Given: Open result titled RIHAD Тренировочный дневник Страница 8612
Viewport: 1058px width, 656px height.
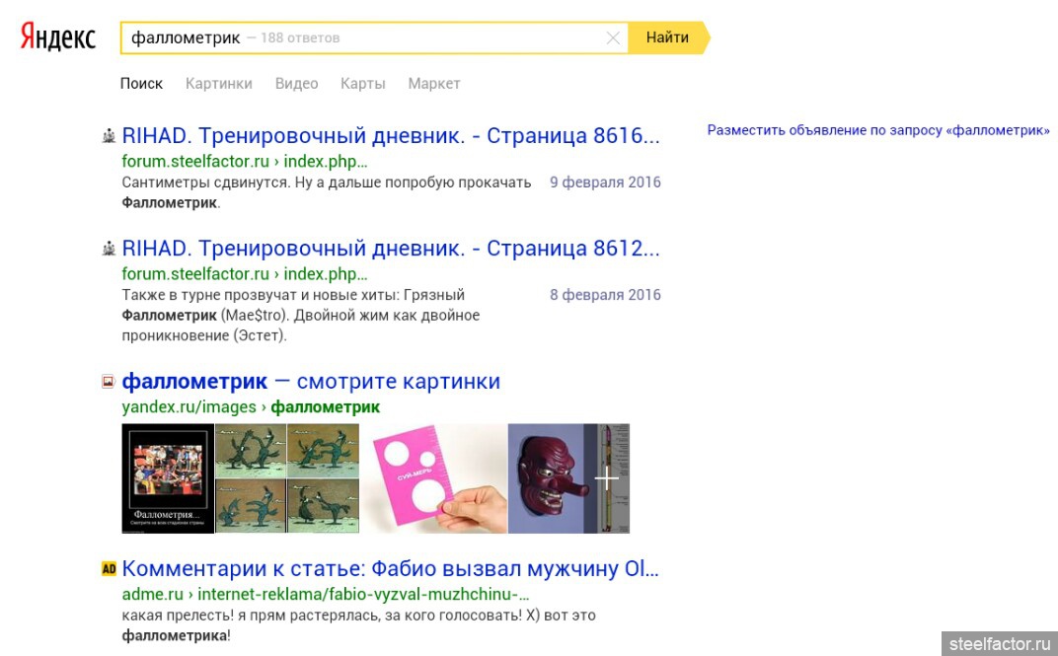Looking at the screenshot, I should (391, 249).
